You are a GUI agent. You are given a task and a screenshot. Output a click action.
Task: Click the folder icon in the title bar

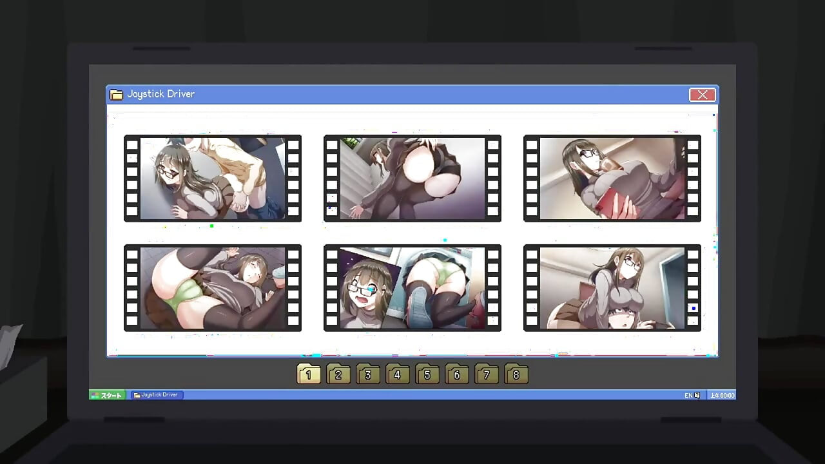click(x=116, y=95)
